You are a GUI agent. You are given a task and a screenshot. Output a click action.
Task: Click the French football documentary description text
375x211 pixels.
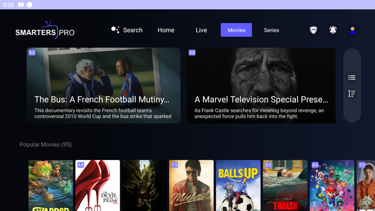[x=103, y=113]
